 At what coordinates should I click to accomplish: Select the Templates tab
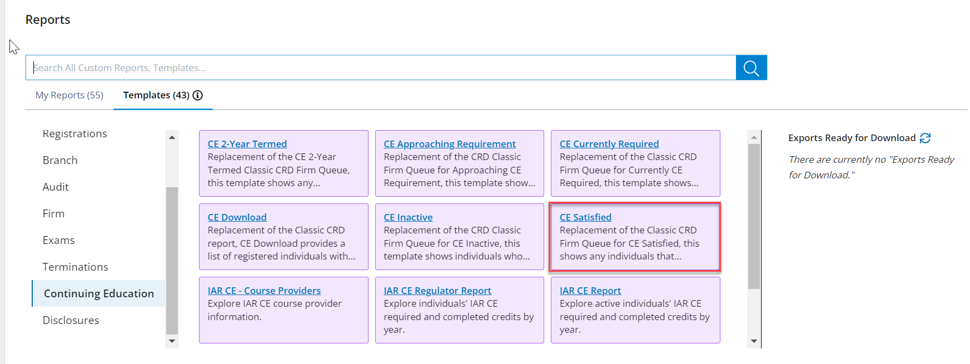click(156, 95)
